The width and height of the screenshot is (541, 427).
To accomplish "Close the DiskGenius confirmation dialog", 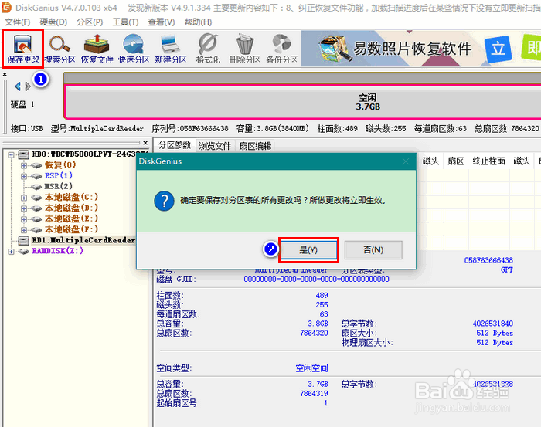I will [x=406, y=161].
